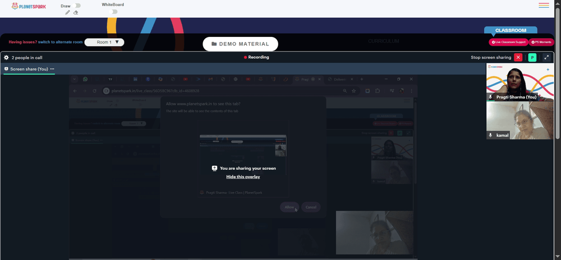Select the 'Screen share (You)' tab
Screen dimensions: 561x260
coord(29,69)
